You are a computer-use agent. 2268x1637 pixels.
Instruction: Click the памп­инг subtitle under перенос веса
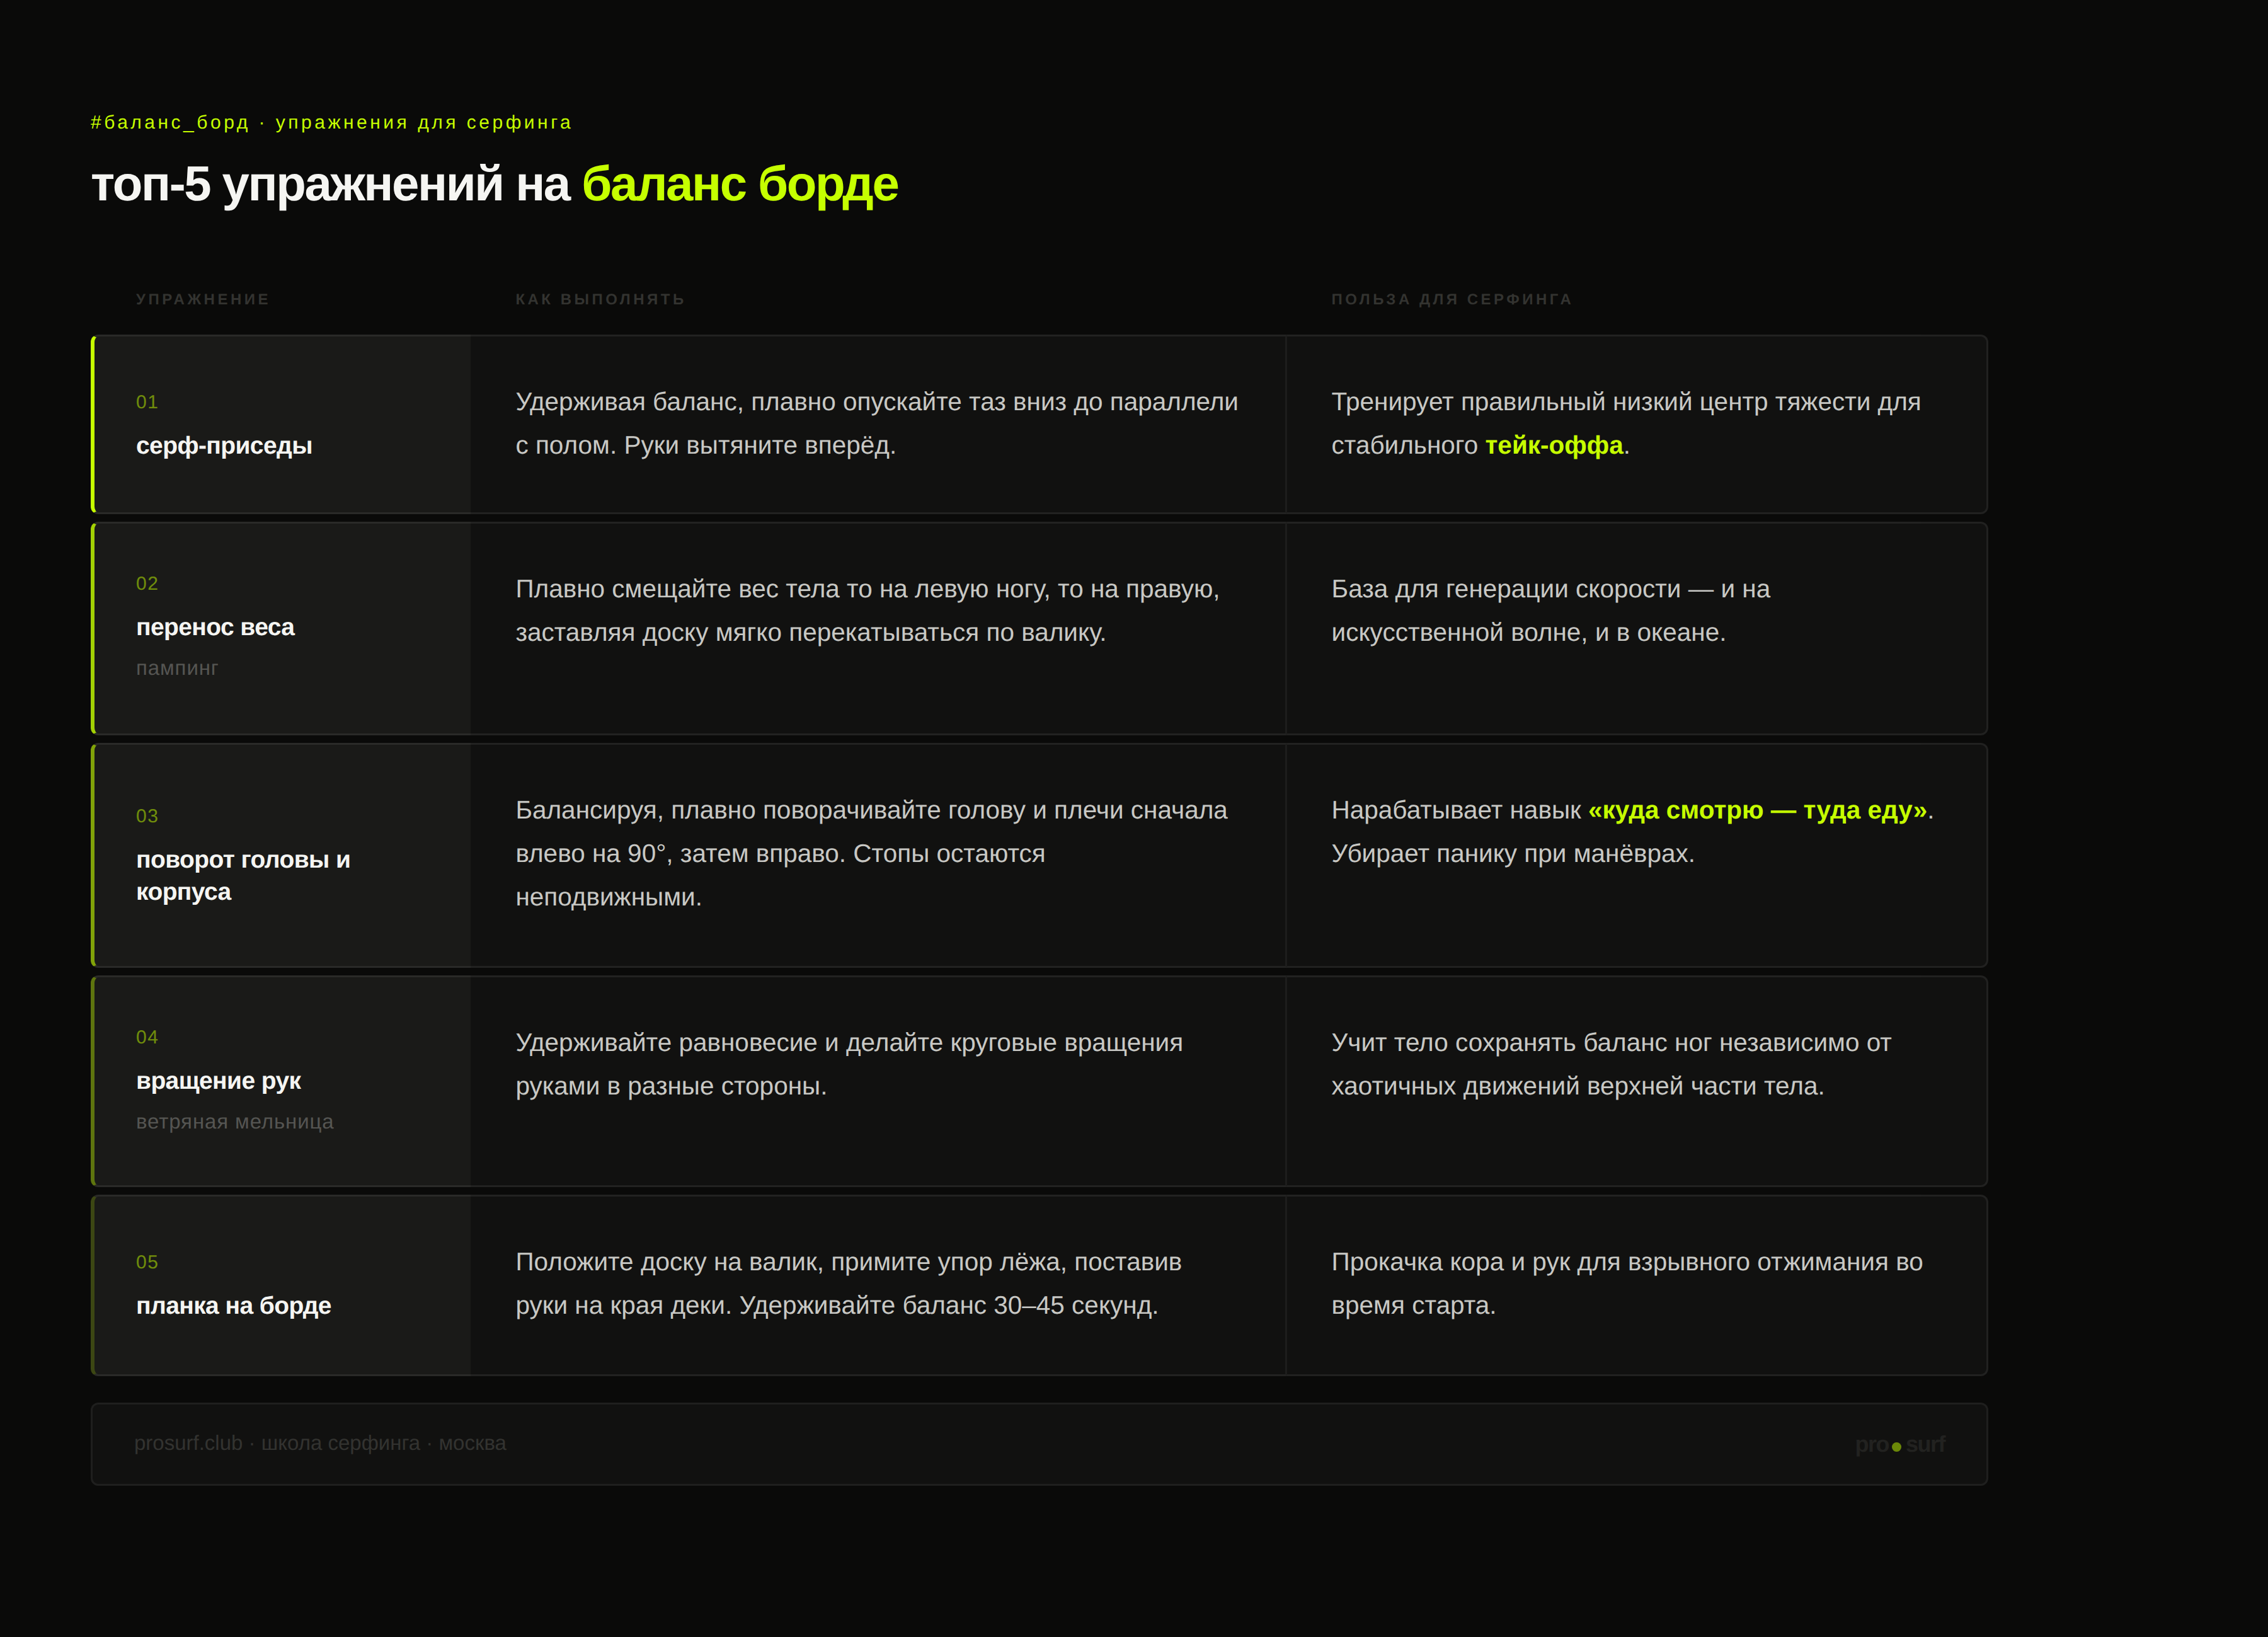click(177, 668)
